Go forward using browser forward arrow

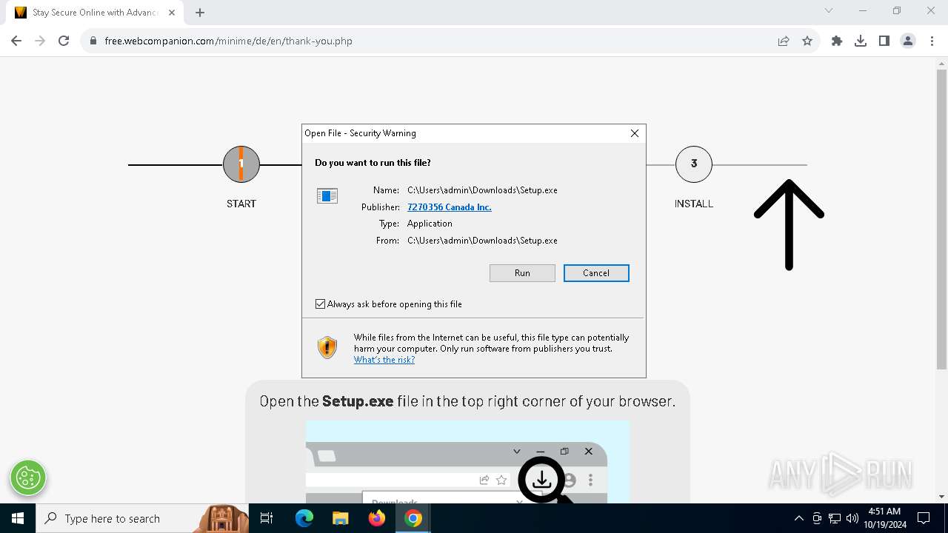coord(40,41)
